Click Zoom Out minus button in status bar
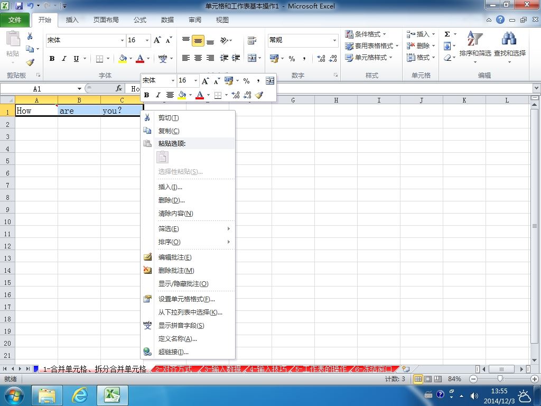This screenshot has height=406, width=541. (473, 379)
